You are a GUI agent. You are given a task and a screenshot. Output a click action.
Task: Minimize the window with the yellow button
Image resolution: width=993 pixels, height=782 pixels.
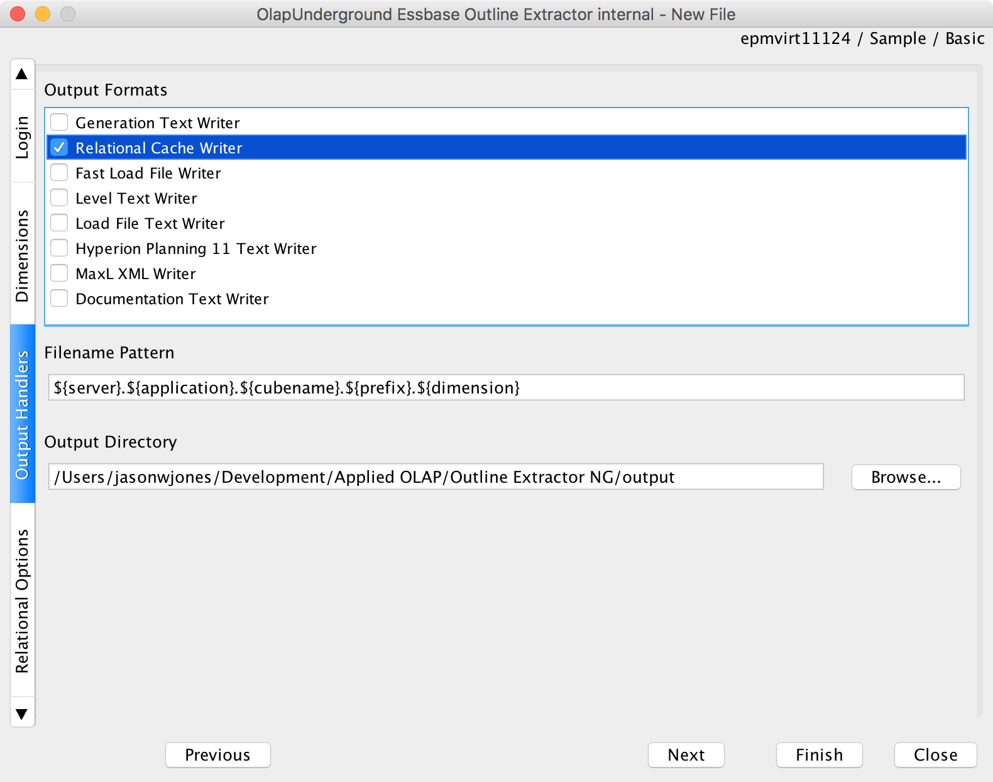click(x=43, y=14)
